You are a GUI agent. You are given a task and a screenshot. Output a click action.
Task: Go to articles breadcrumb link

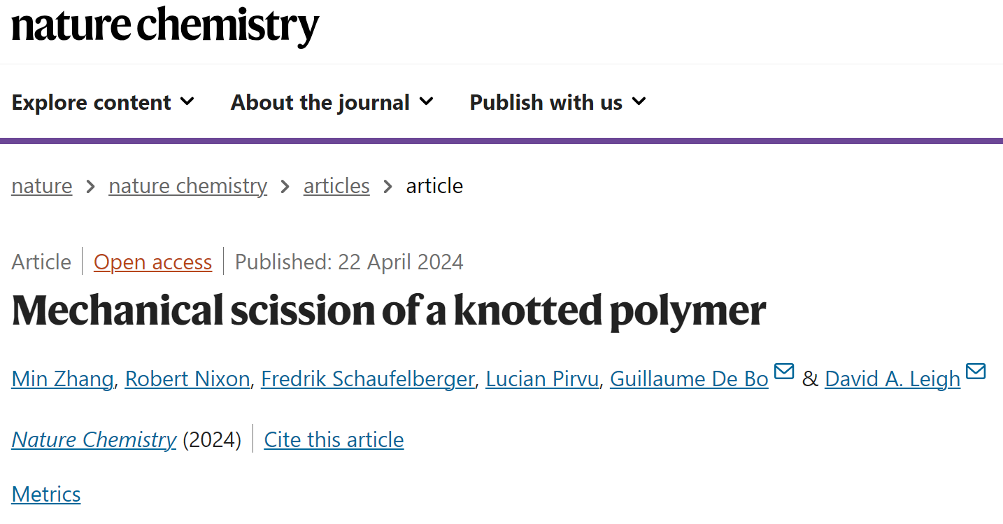336,186
